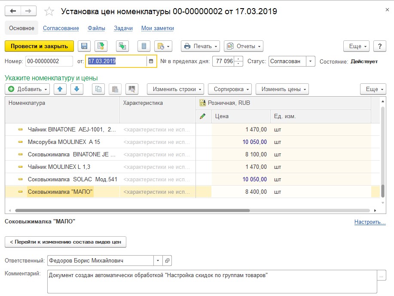The image size is (394, 296).
Task: Move row up with blue up arrow
Action: pyautogui.click(x=60, y=89)
